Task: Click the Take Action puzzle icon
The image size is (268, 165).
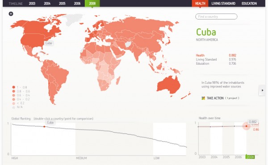Action: [x=203, y=98]
